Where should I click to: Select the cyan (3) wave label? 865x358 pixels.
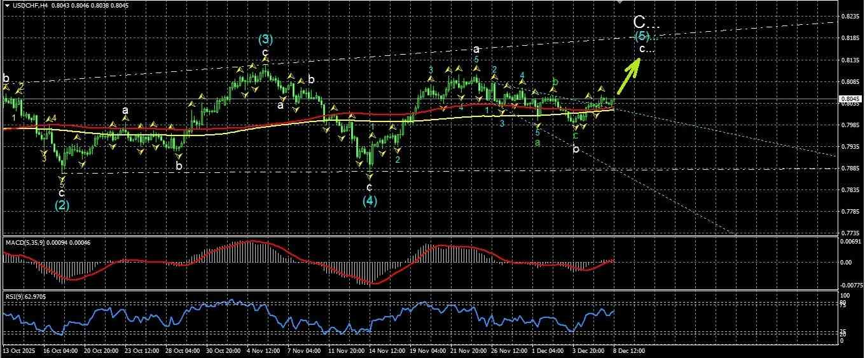266,39
